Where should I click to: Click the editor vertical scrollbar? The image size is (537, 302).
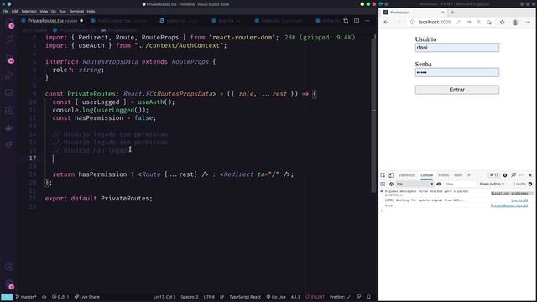click(373, 113)
